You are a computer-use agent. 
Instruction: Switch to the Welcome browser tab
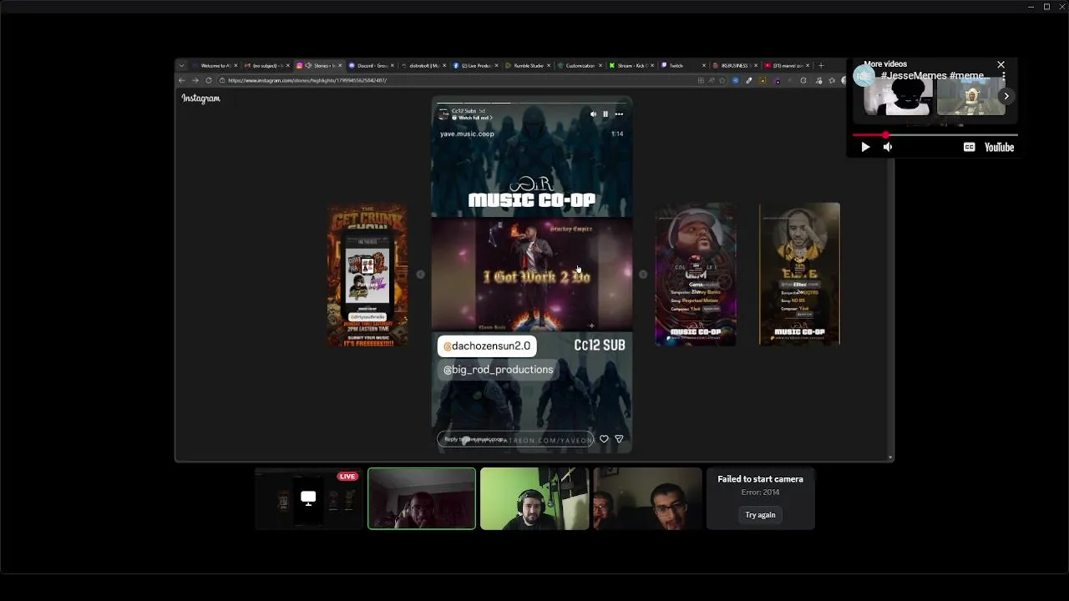tap(213, 65)
